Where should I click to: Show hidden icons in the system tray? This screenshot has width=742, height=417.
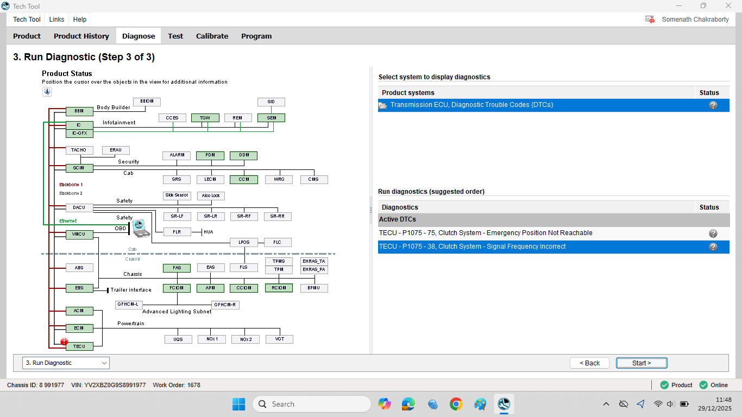(606, 404)
